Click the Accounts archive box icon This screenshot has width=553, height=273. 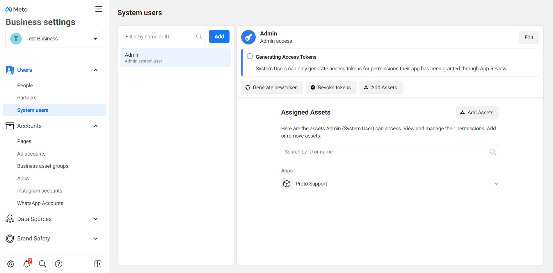[x=10, y=126]
